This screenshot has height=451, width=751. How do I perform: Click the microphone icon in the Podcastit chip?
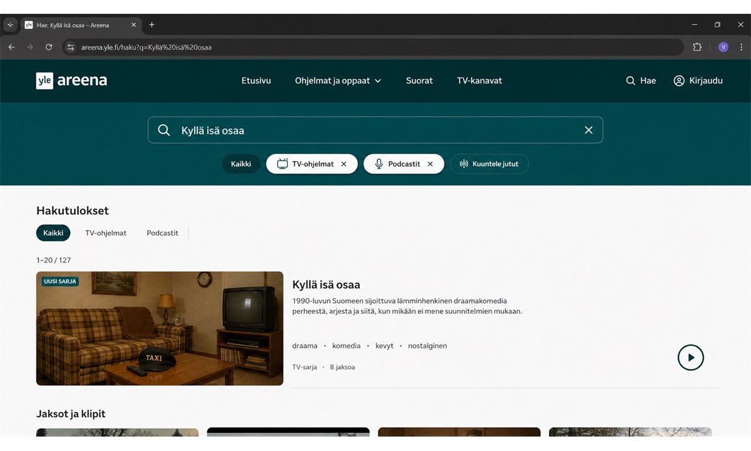[379, 164]
